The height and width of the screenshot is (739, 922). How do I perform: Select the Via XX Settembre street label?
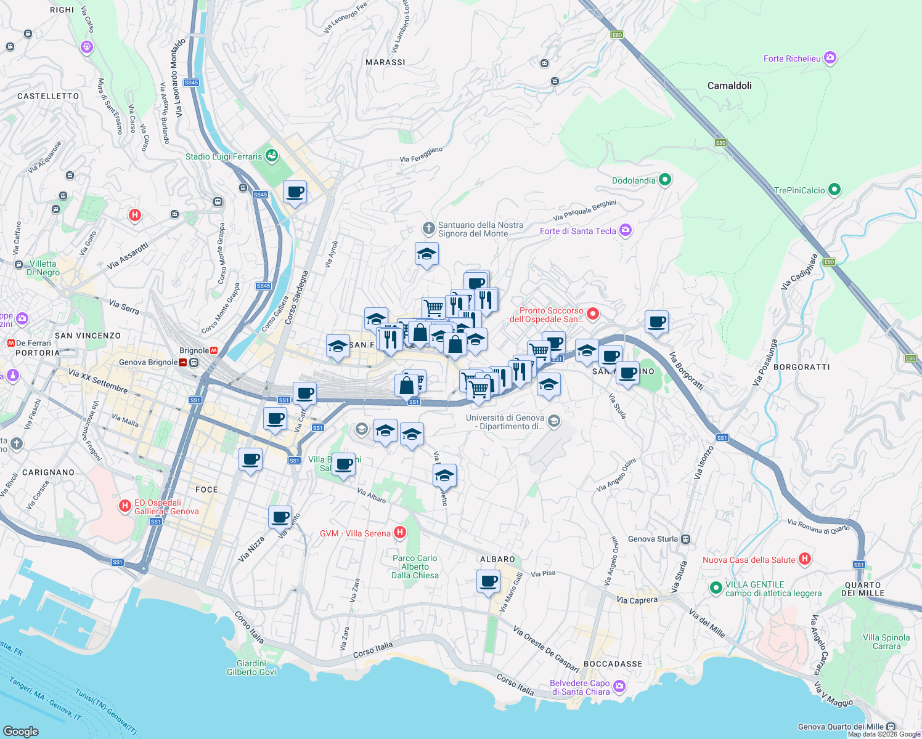98,381
